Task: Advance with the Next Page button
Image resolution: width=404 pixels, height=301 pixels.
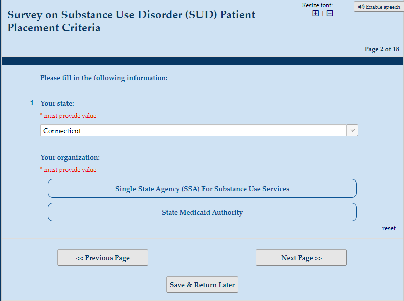Action: [301, 258]
